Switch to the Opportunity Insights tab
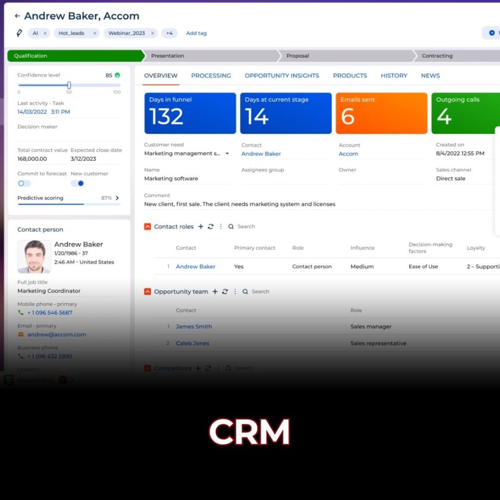500x500 pixels. (x=282, y=76)
